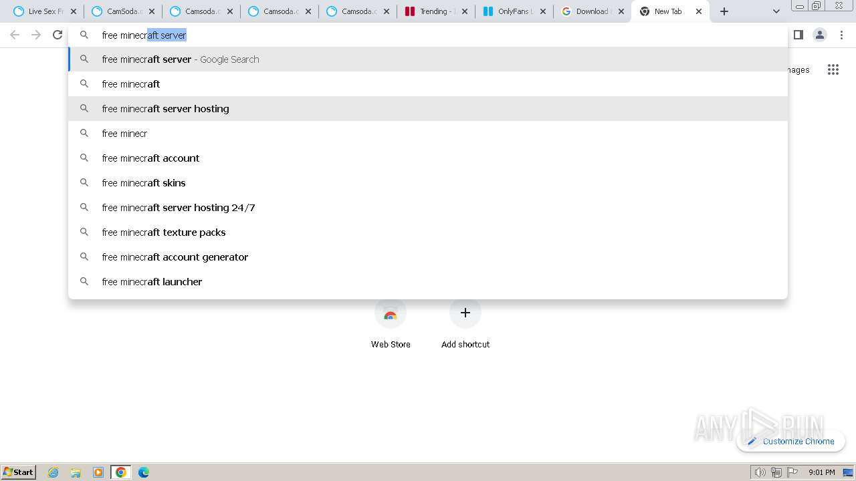Open the Action Center flag icon

pyautogui.click(x=792, y=472)
